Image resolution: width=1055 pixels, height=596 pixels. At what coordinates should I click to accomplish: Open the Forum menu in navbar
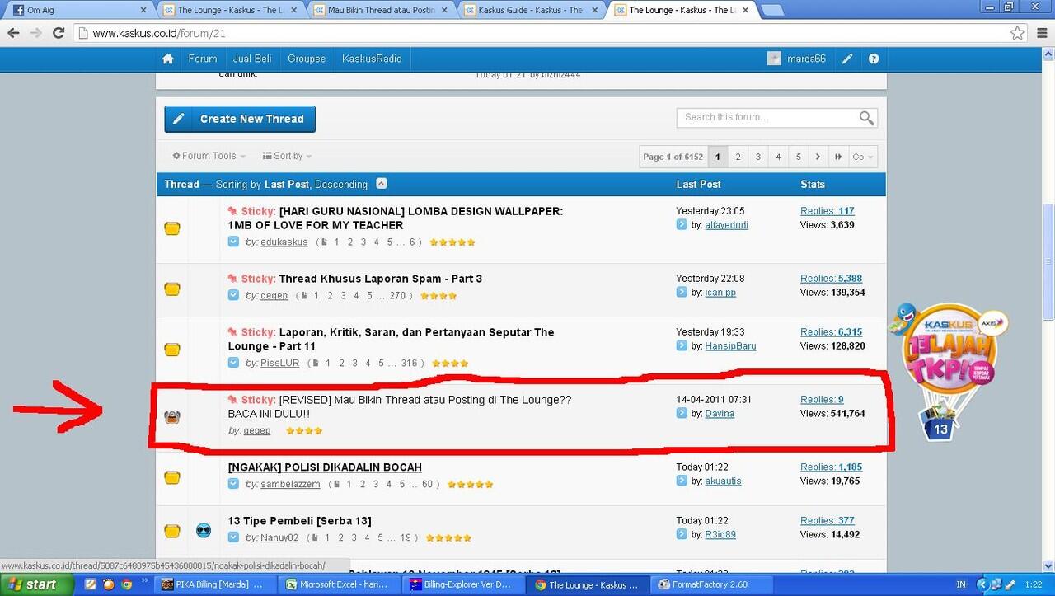pos(203,59)
